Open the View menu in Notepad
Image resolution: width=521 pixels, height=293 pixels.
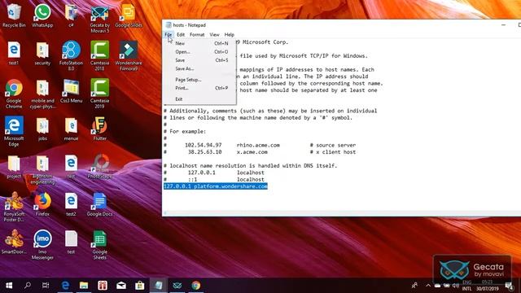click(x=214, y=34)
